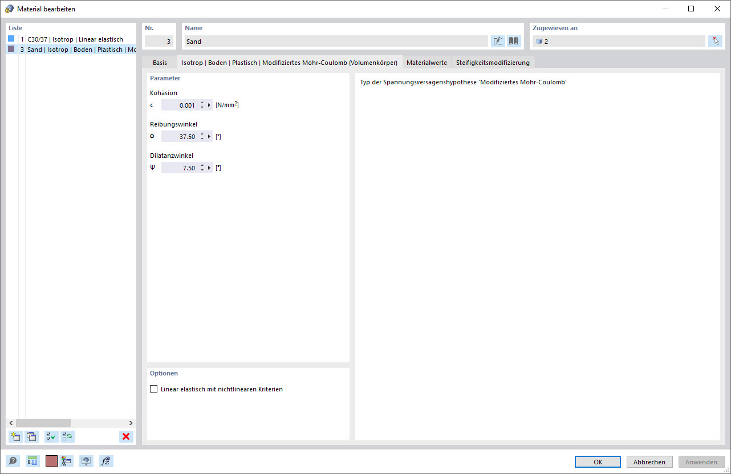Select all list items with the green checkmark icon
The width and height of the screenshot is (731, 474).
click(x=51, y=437)
